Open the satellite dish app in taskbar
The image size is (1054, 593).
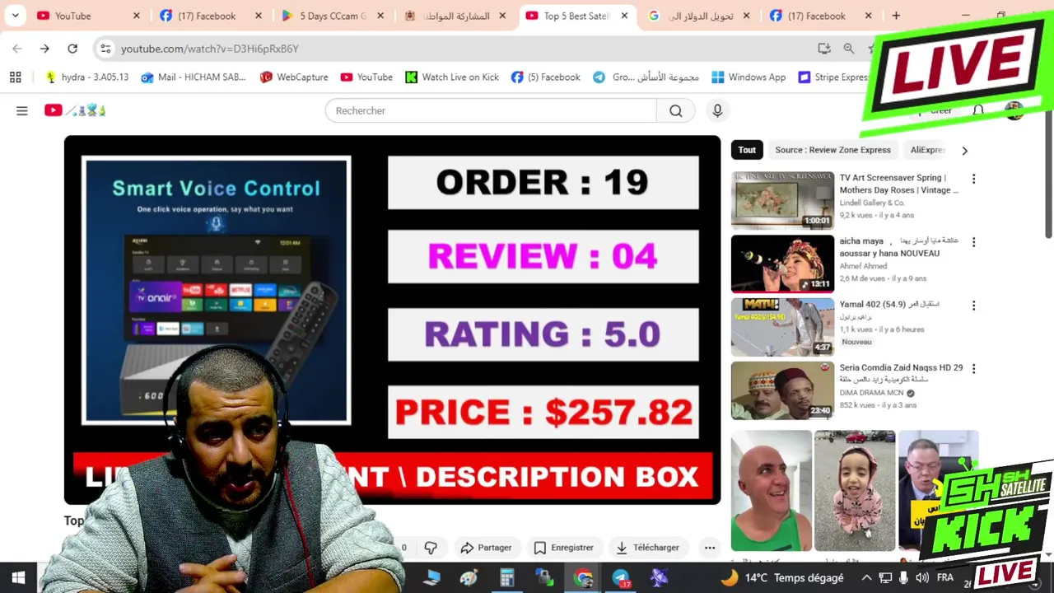659,578
